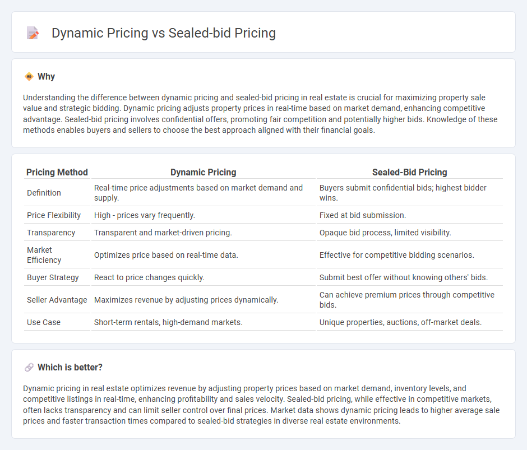Click cell 'High - prices vary frequently.'
Image resolution: width=527 pixels, height=450 pixels.
click(x=204, y=215)
